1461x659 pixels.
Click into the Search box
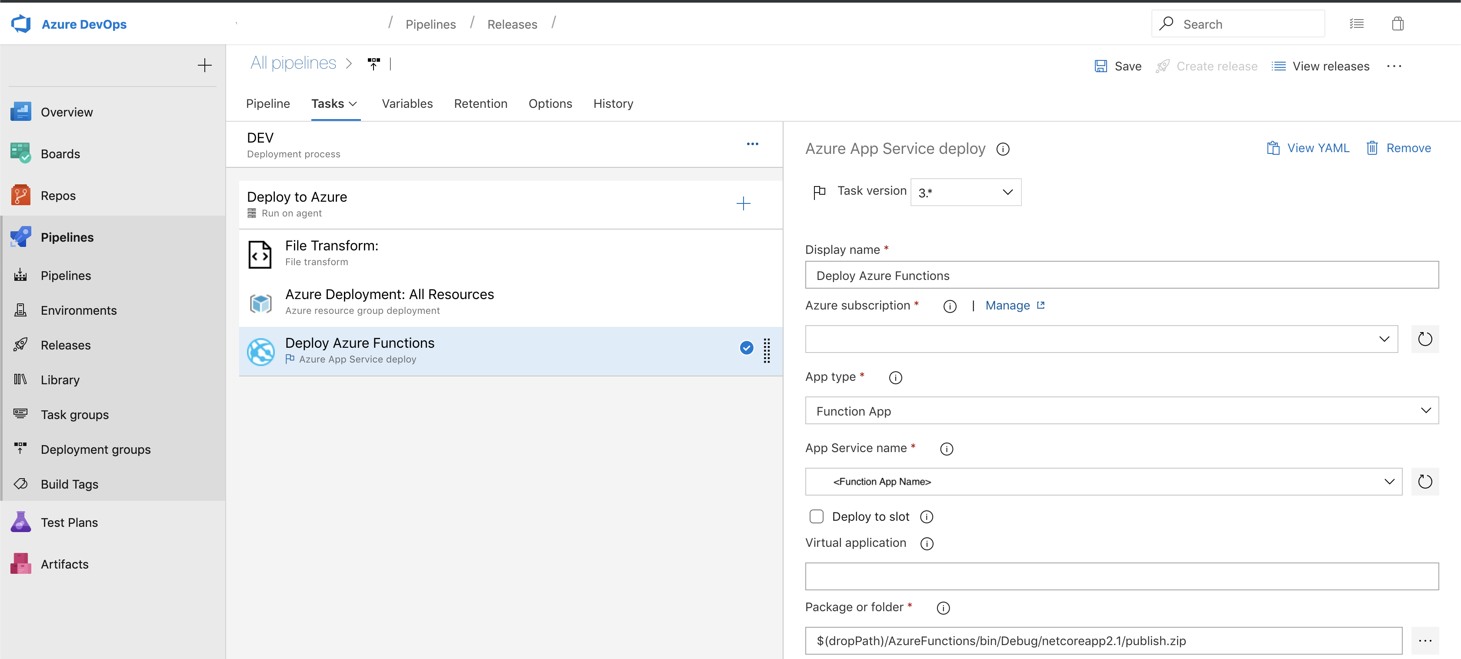point(1238,24)
